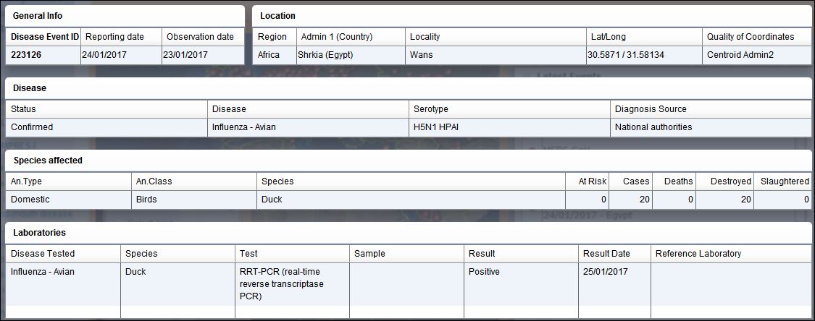Viewport: 815px width, 321px height.
Task: Click the Species column header in Species affected
Action: coord(411,181)
